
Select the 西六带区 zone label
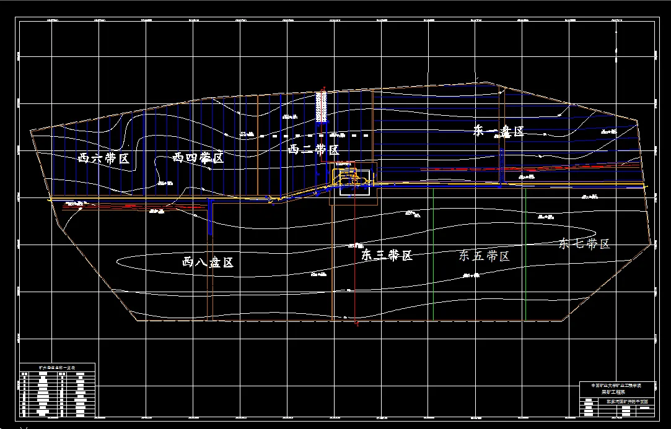tap(103, 158)
